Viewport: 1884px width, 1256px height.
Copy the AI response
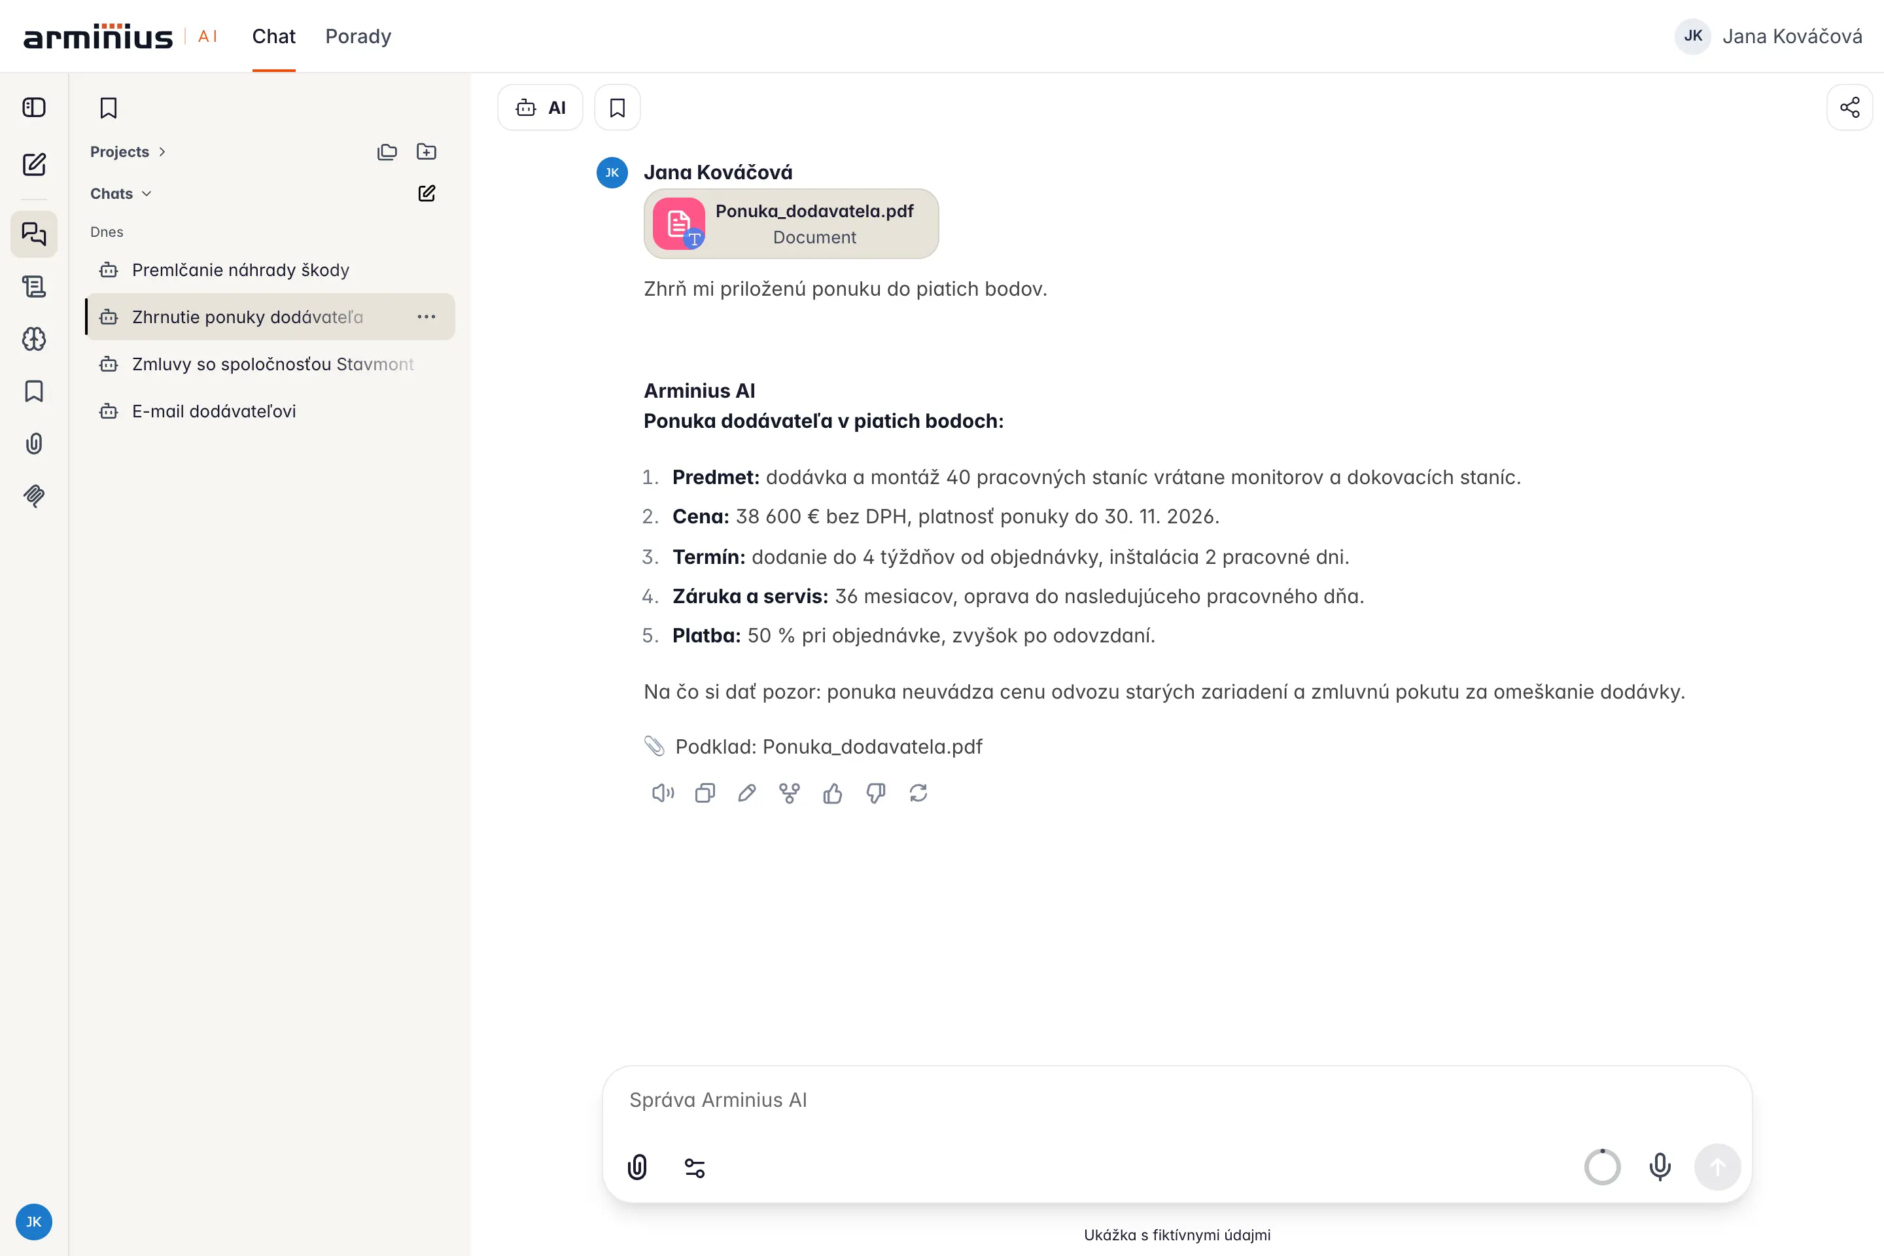(705, 793)
